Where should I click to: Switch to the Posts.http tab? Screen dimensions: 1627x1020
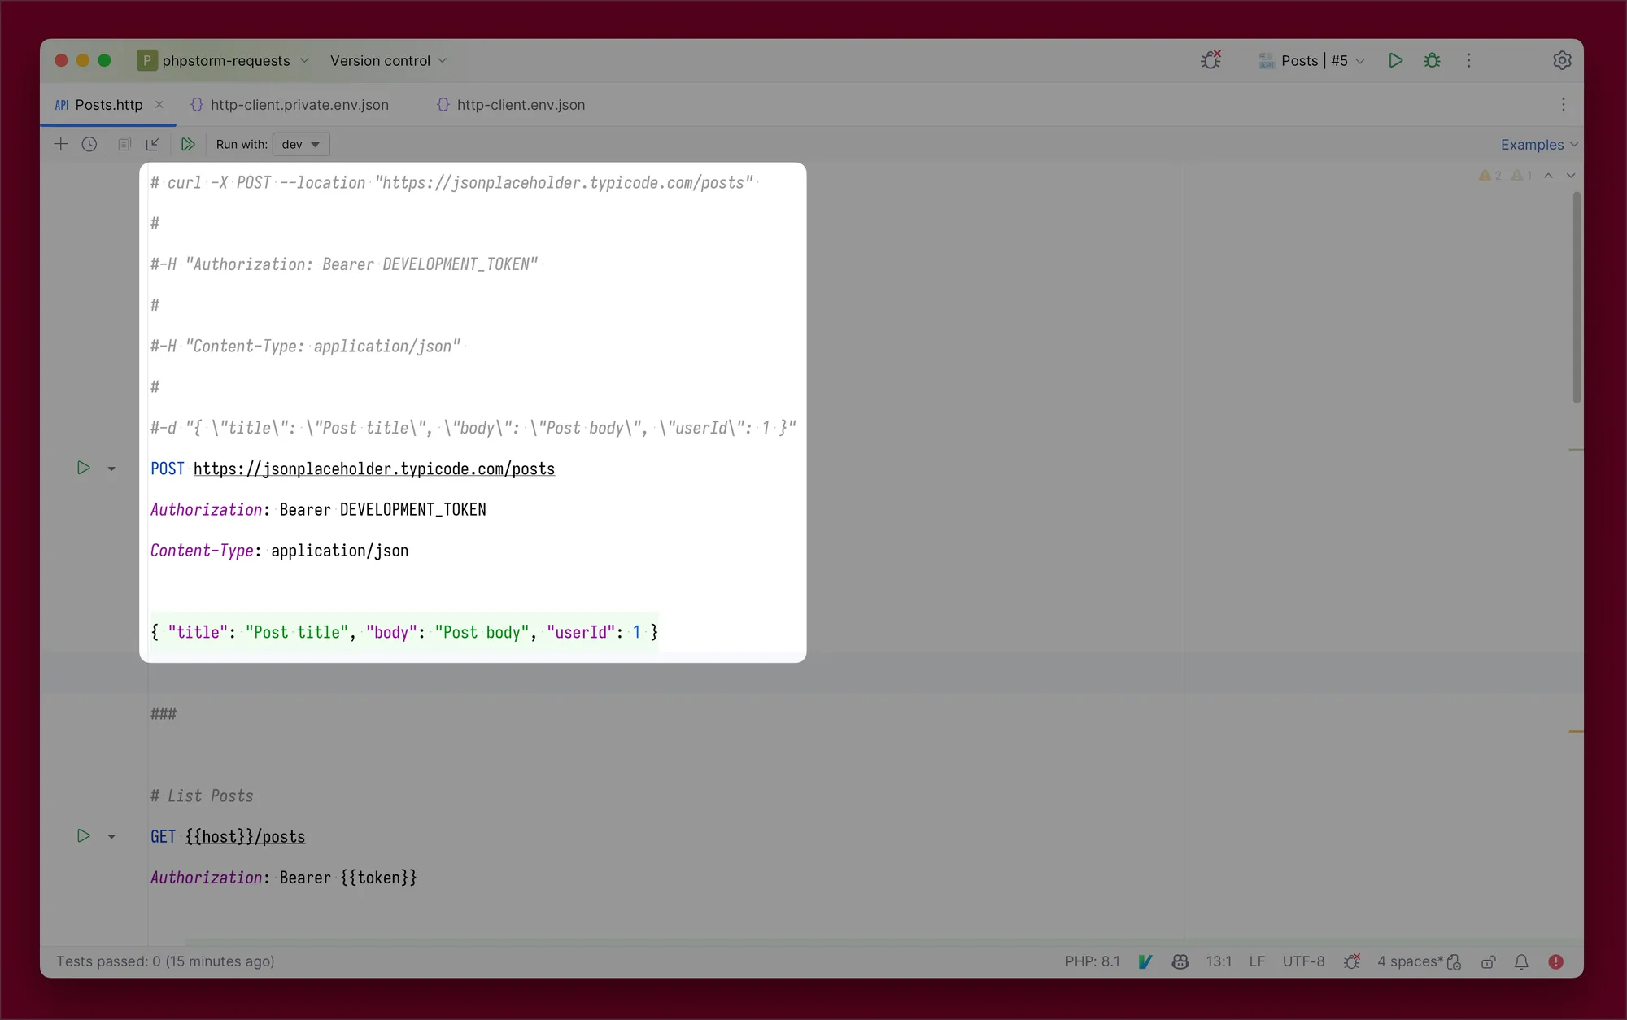[x=108, y=105]
